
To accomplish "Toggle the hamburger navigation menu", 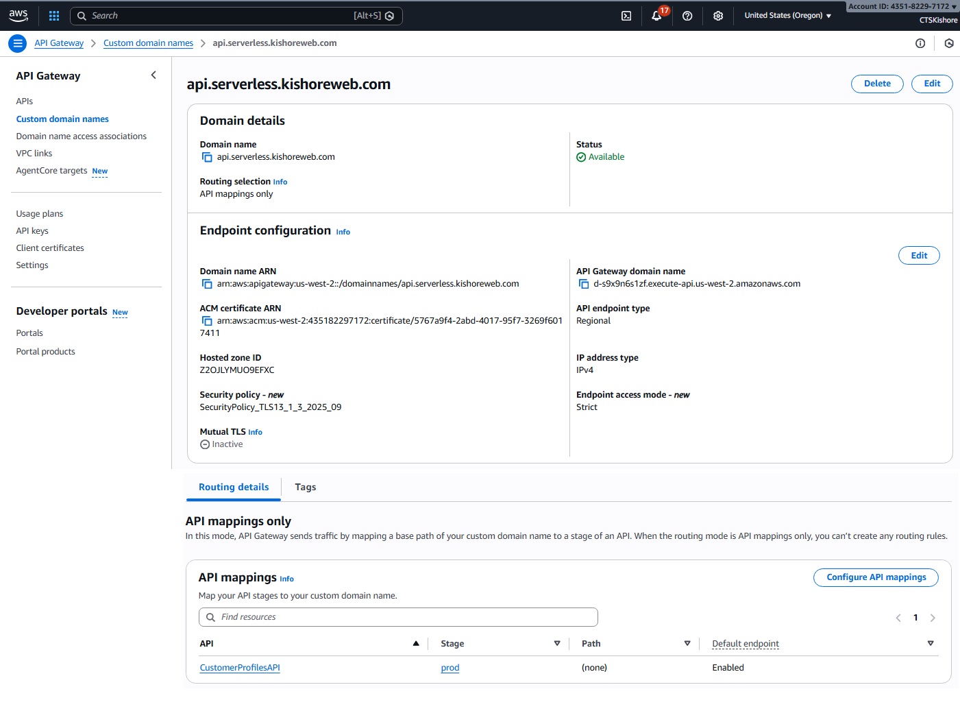I will [18, 43].
